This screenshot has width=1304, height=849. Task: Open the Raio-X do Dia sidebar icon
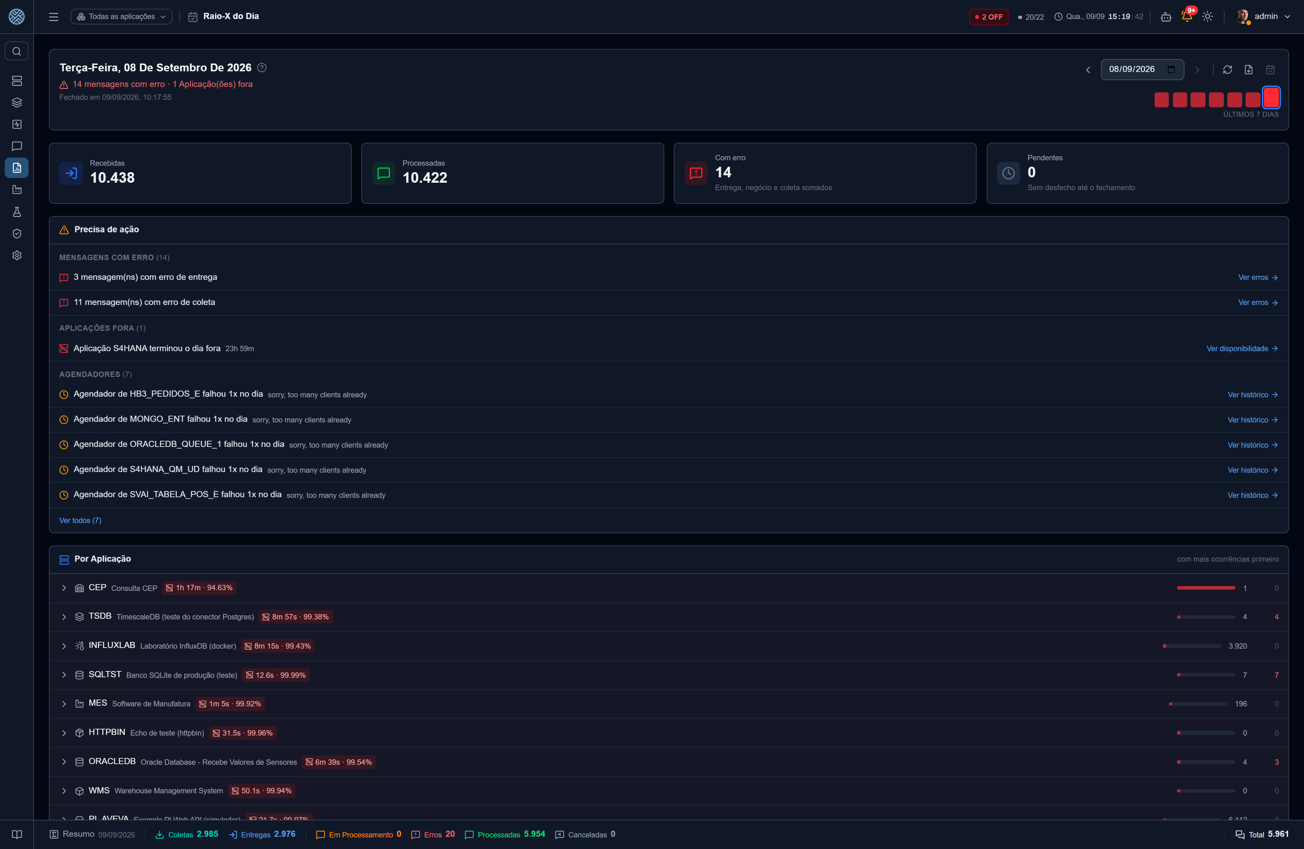point(16,168)
